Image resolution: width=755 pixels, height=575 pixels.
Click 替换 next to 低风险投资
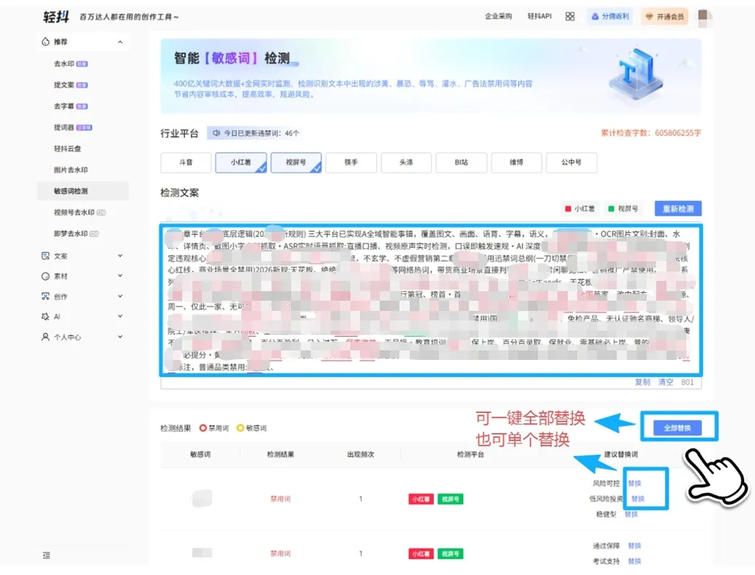point(637,498)
